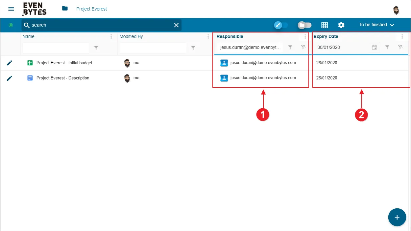The height and width of the screenshot is (231, 411).
Task: Click the round plus add button
Action: pyautogui.click(x=397, y=217)
